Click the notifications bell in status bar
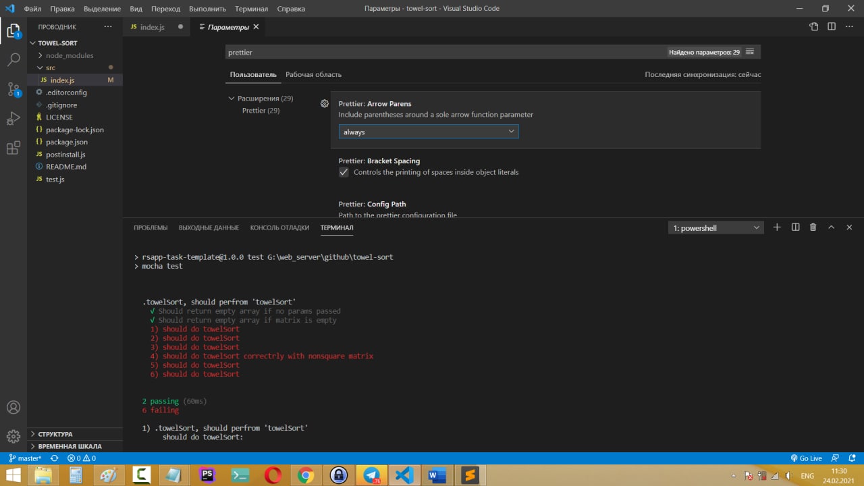864x486 pixels. 853,458
